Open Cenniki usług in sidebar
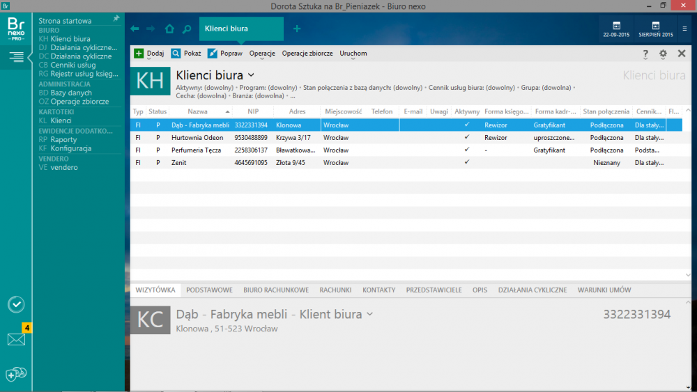This screenshot has width=697, height=392. pyautogui.click(x=75, y=65)
